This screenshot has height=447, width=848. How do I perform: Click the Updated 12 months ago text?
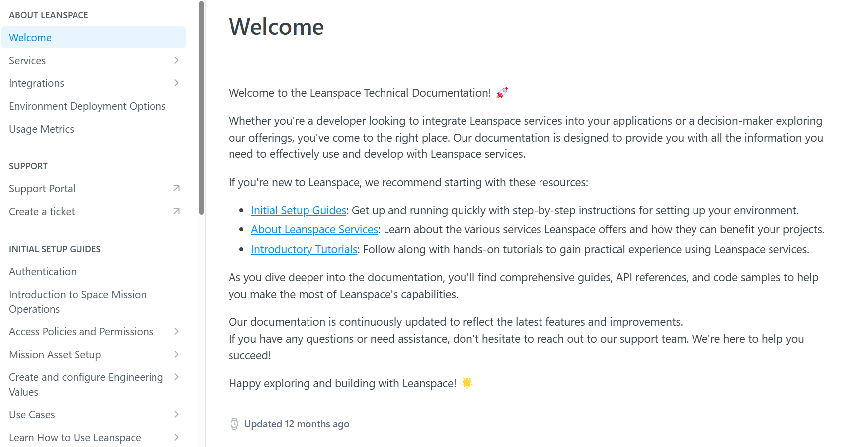pyautogui.click(x=297, y=424)
